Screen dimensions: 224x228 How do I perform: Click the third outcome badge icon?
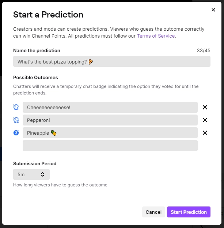16,133
